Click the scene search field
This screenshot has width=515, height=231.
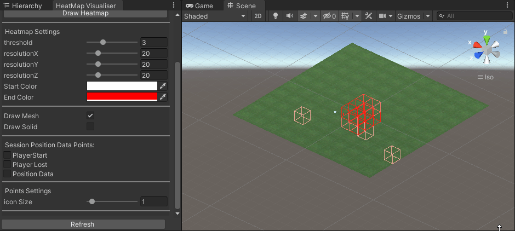point(474,16)
